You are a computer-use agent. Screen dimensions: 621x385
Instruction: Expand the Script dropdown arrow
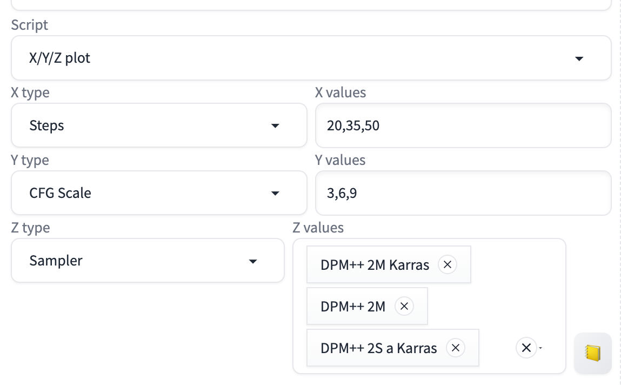point(579,58)
